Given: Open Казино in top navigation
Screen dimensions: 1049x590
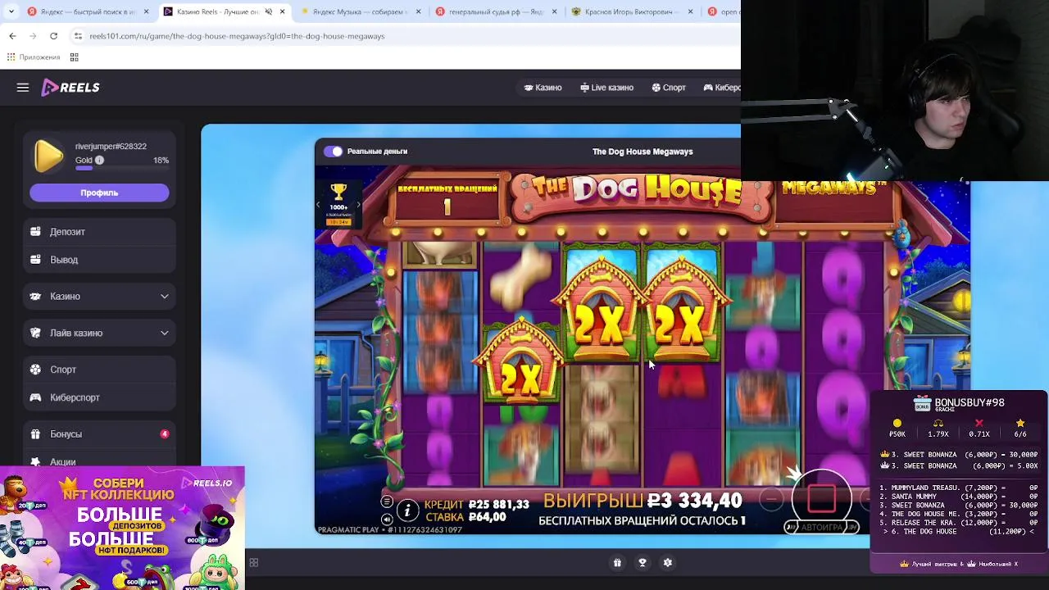Looking at the screenshot, I should [x=543, y=88].
